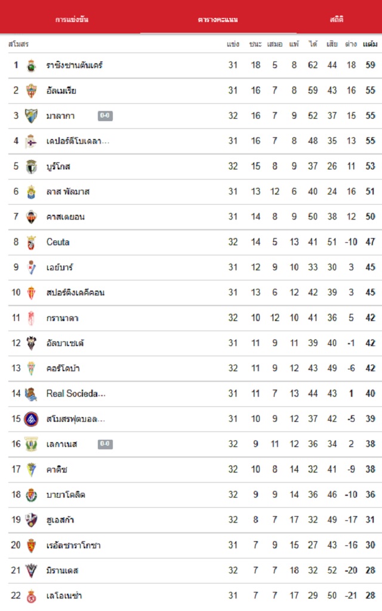The width and height of the screenshot is (382, 611).
Task: Switch to the การแข่งขัน tab
Action: (72, 20)
